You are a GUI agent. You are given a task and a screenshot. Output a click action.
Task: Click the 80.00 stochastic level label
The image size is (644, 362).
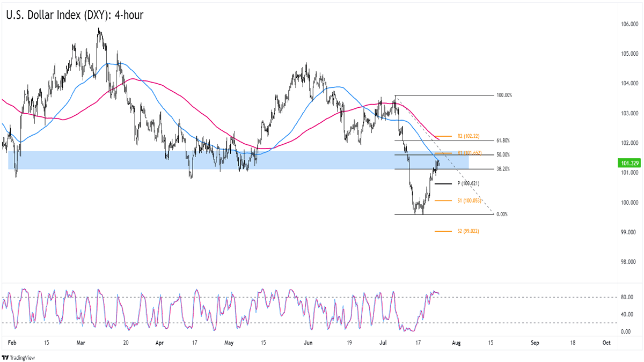coord(626,297)
